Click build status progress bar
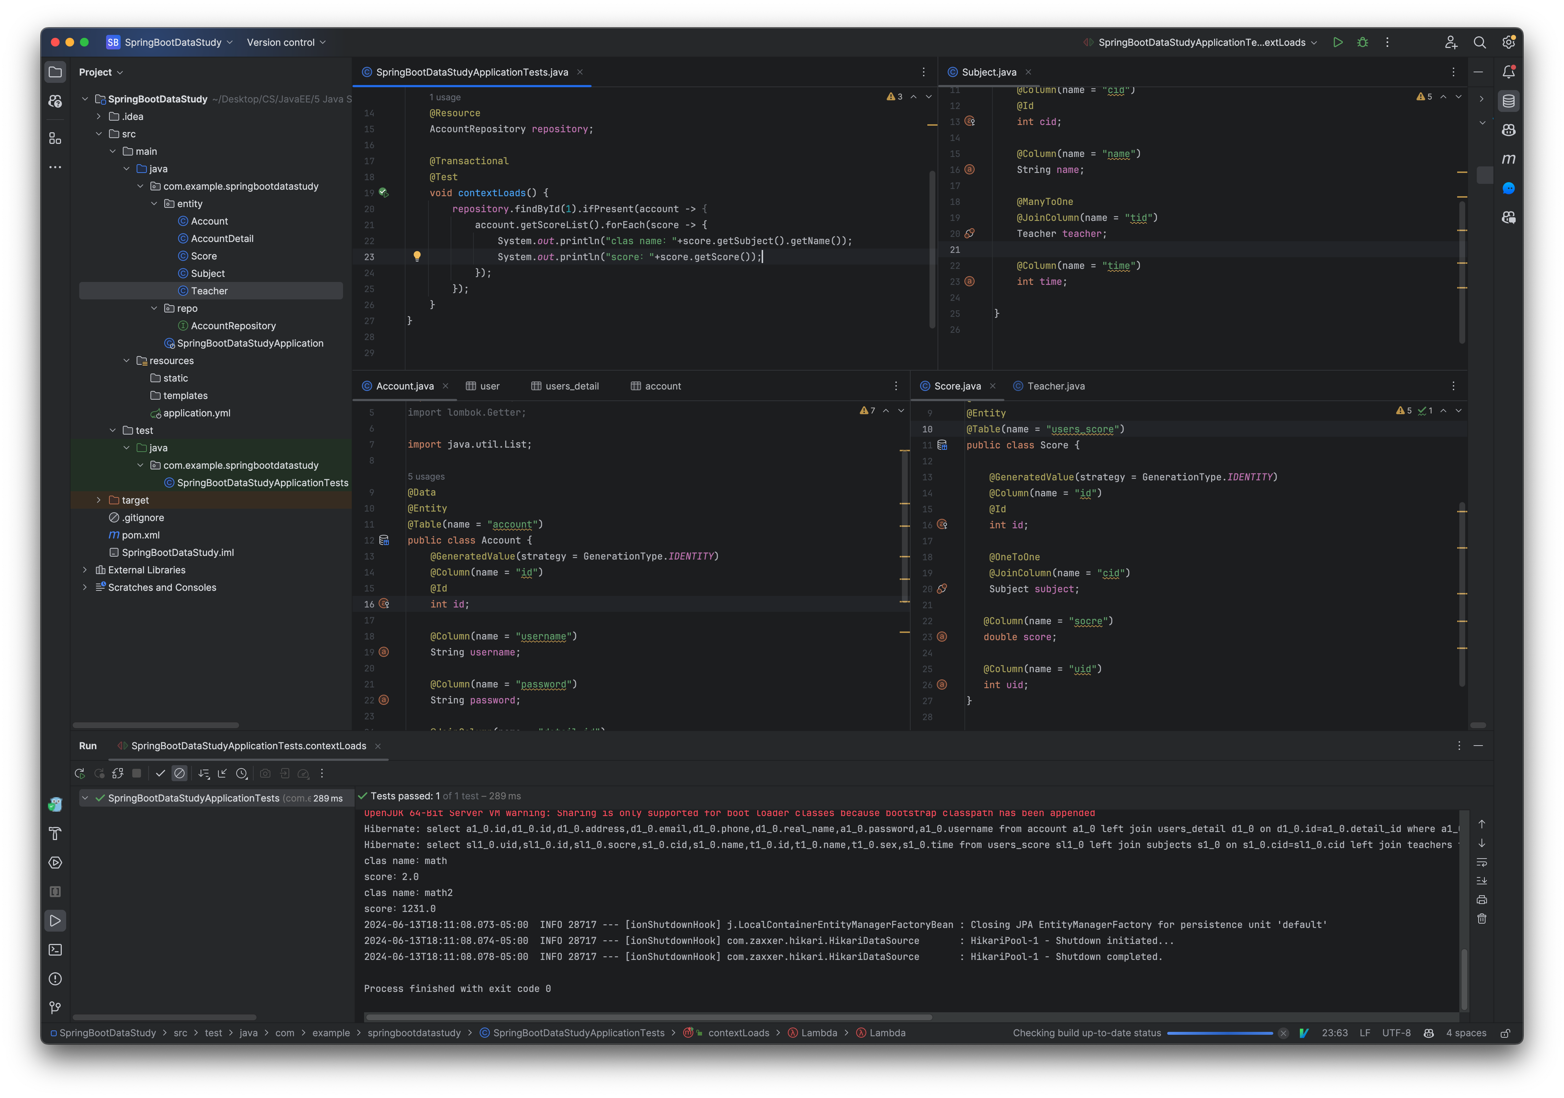 pyautogui.click(x=1219, y=1033)
